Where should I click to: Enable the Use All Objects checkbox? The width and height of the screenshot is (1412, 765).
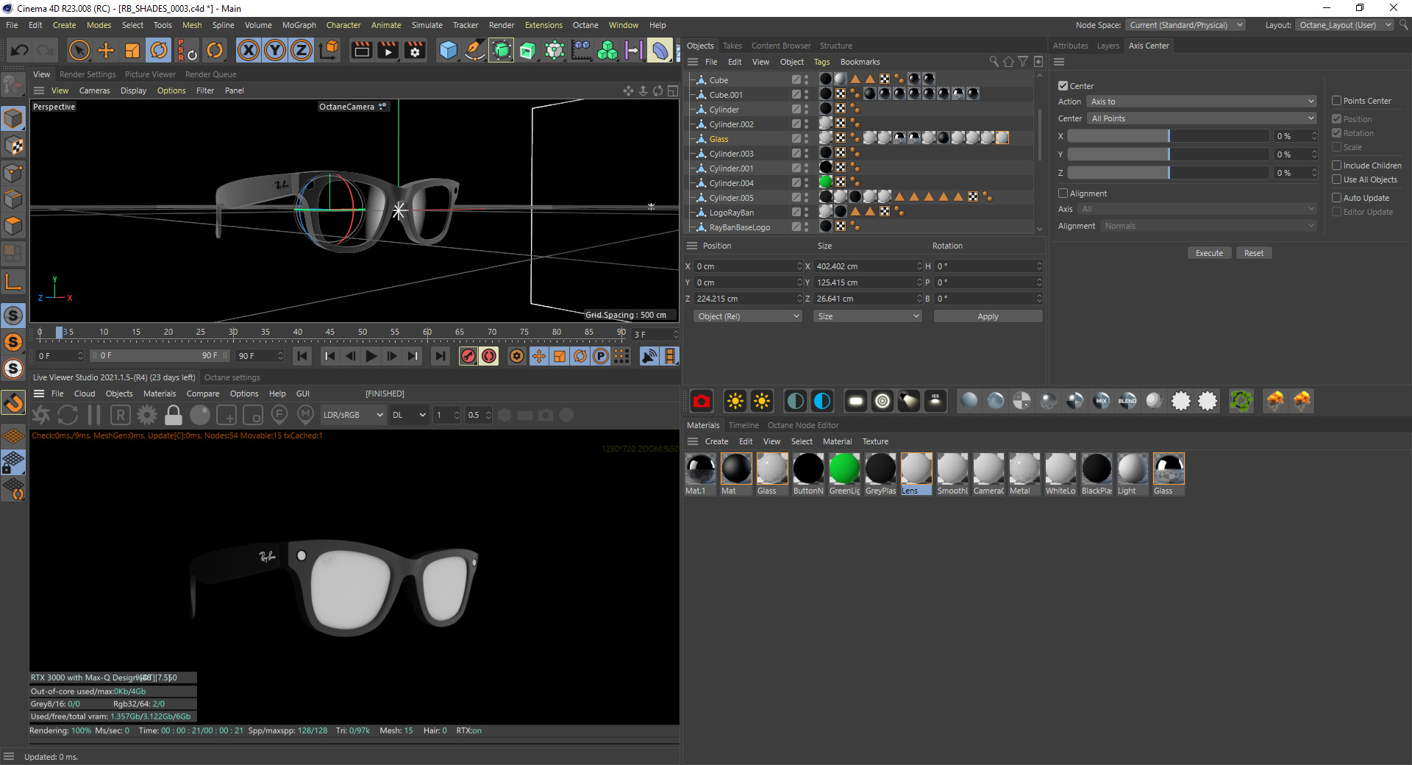tap(1336, 179)
